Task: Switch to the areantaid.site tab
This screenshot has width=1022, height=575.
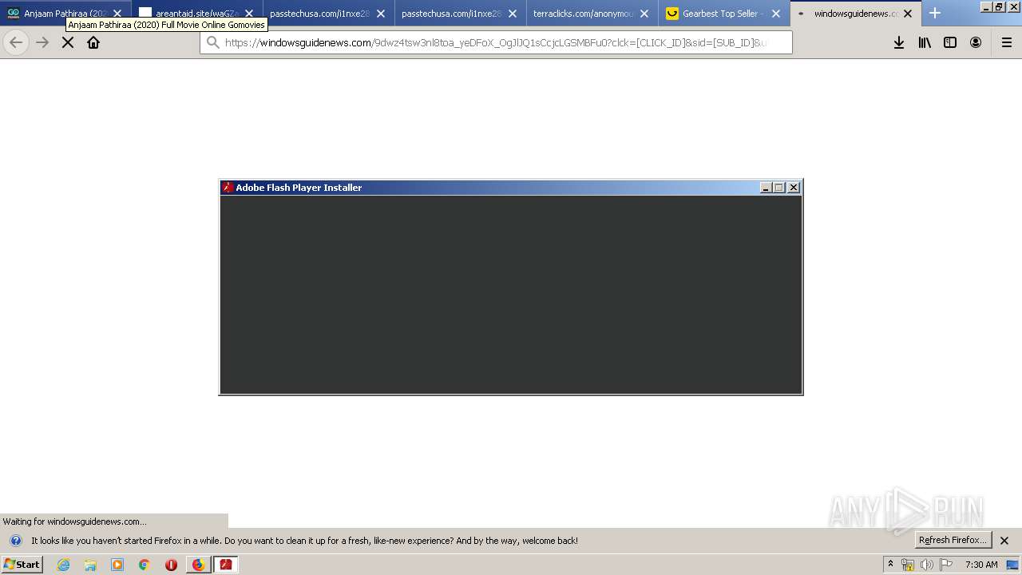Action: click(x=197, y=14)
